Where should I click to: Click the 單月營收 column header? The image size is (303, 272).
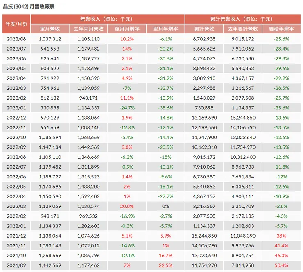pyautogui.click(x=50, y=29)
